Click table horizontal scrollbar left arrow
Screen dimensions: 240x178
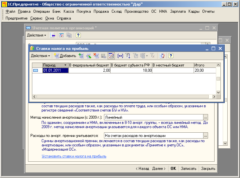(x=34, y=96)
